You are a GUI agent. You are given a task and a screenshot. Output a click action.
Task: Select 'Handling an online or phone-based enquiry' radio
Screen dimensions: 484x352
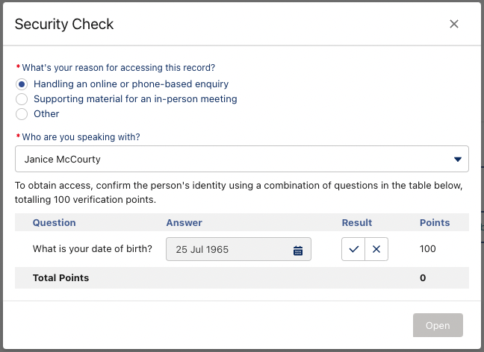pos(22,84)
